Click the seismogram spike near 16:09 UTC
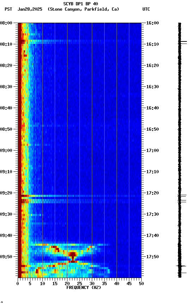Screen dimensions: 195x306 click(x=183, y=41)
